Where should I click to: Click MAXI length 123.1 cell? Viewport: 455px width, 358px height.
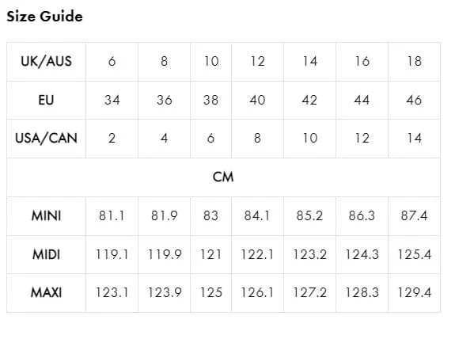point(112,293)
